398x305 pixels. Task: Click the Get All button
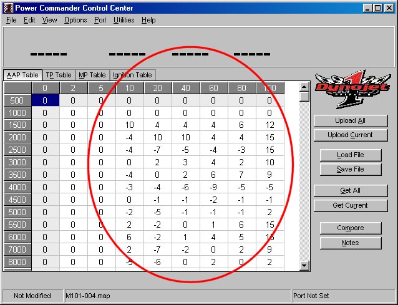click(x=351, y=191)
